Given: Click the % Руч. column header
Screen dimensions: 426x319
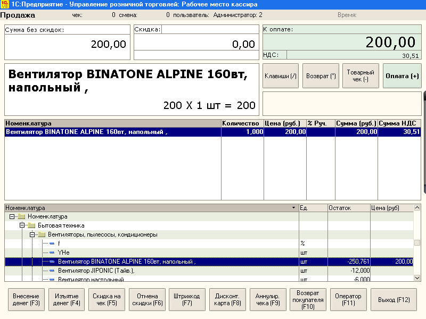Looking at the screenshot, I should coord(321,123).
